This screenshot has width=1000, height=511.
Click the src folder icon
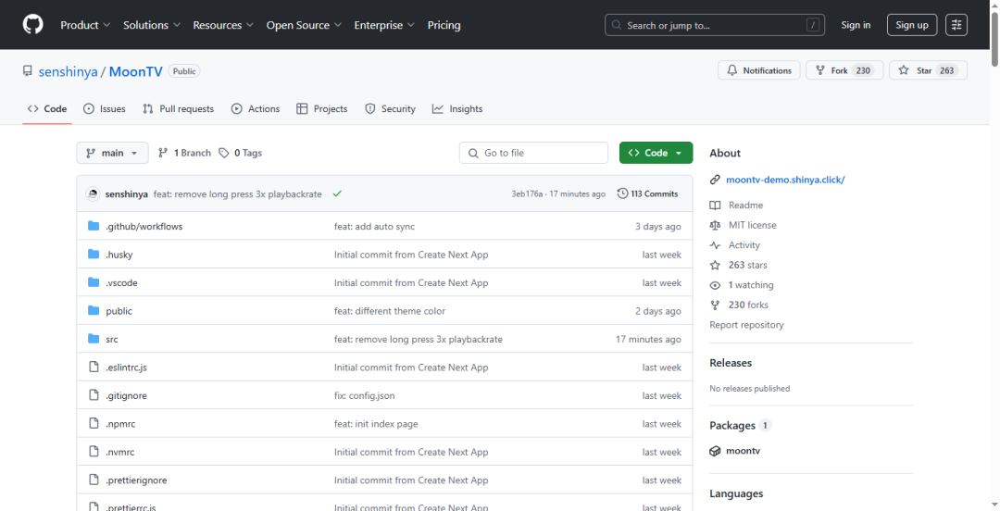[94, 339]
